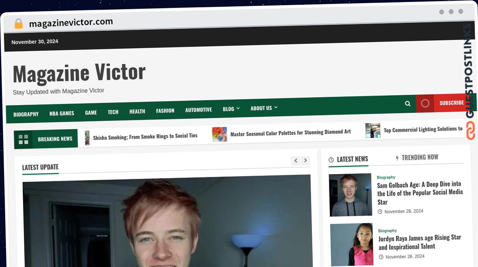Viewport: 478px width, 267px height.
Task: Click the lightning bolt Trending icon
Action: tap(397, 158)
